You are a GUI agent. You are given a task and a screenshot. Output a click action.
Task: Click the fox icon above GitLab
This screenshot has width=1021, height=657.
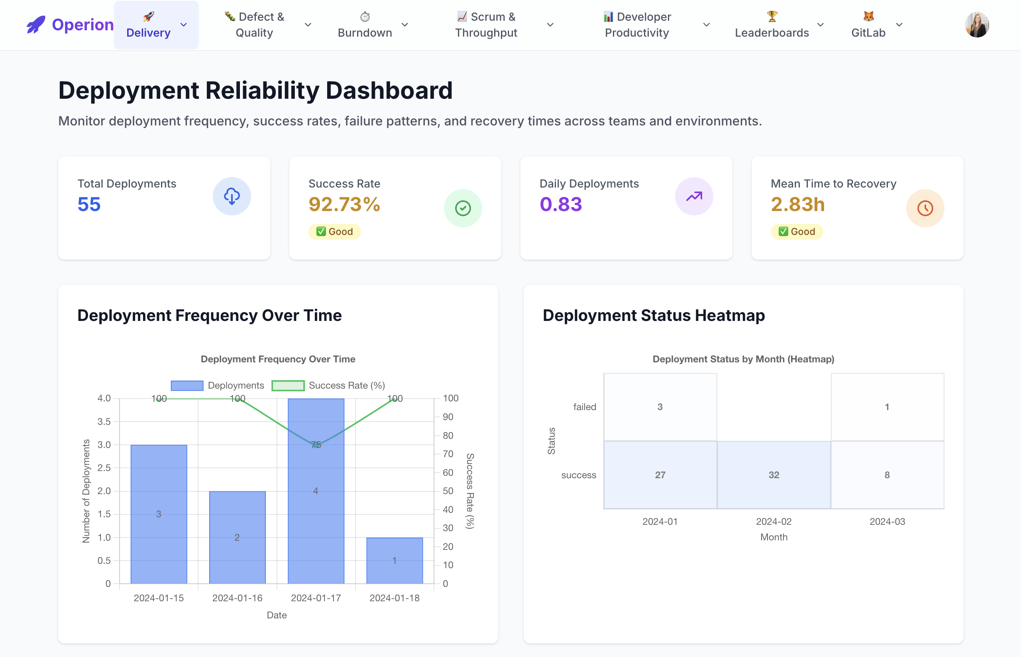[868, 16]
